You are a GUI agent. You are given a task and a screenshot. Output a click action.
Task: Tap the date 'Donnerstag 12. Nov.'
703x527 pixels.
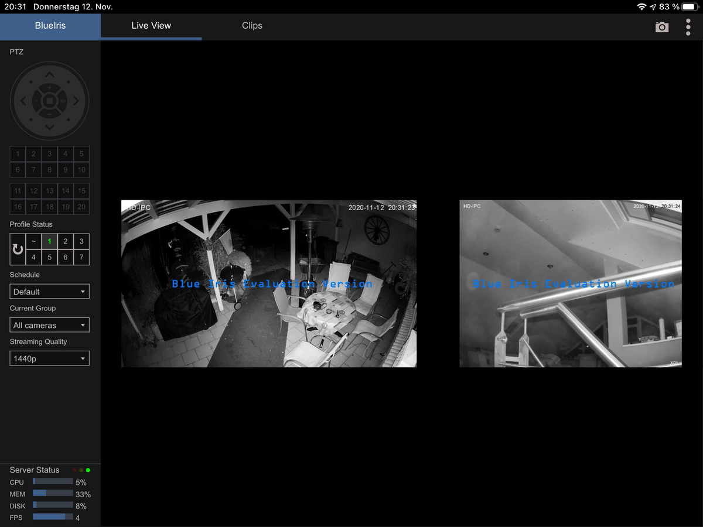point(73,7)
